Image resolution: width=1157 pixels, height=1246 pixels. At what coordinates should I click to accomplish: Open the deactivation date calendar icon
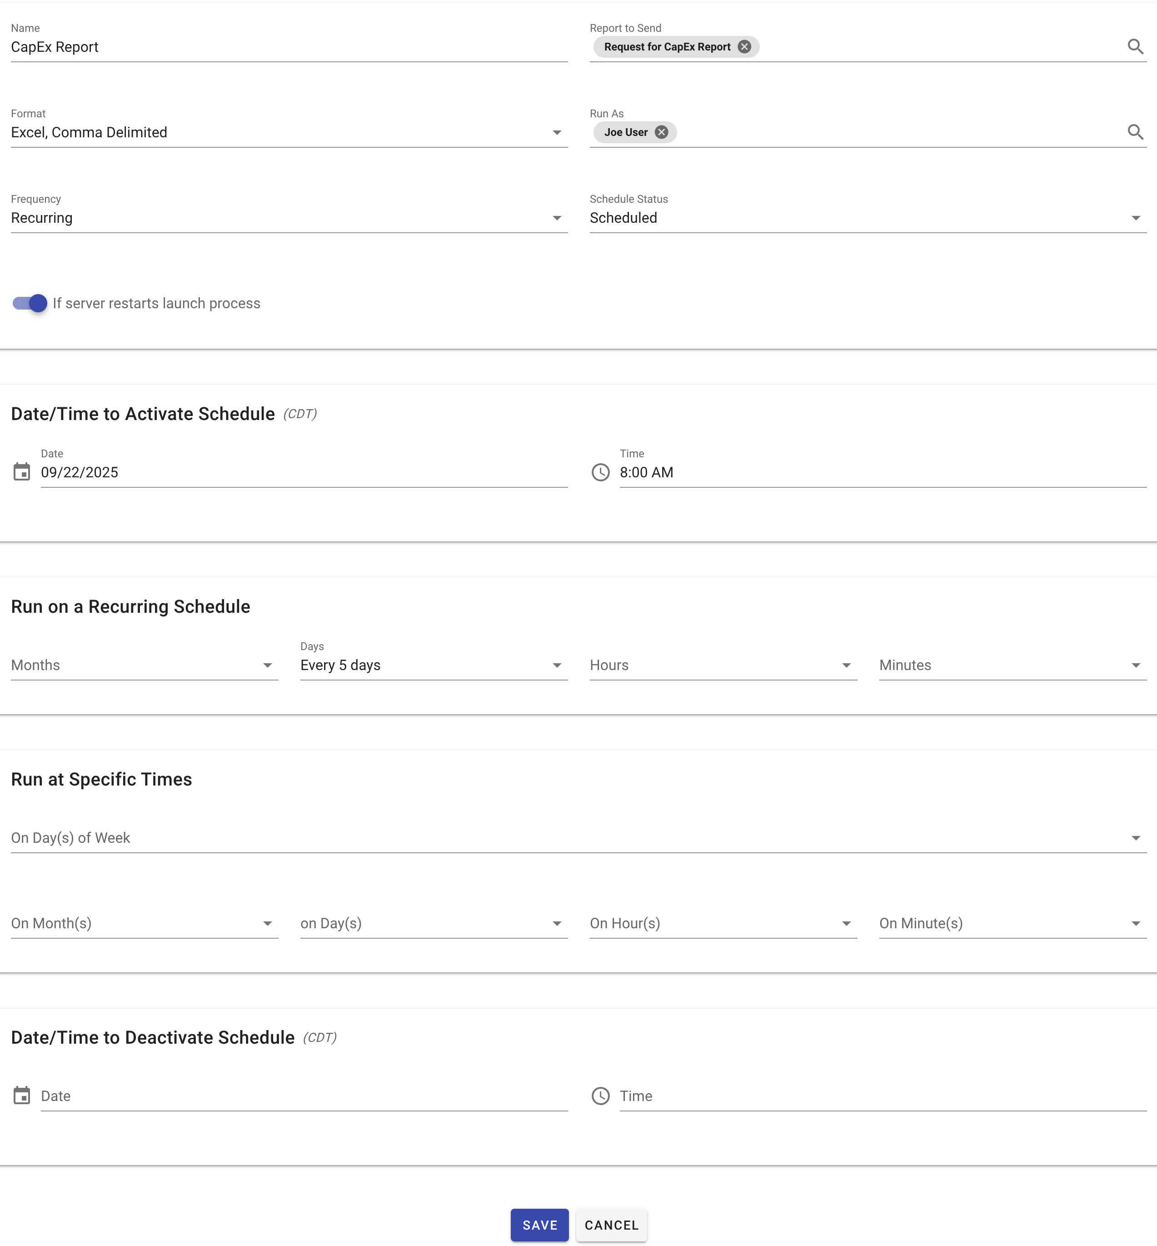pos(22,1096)
